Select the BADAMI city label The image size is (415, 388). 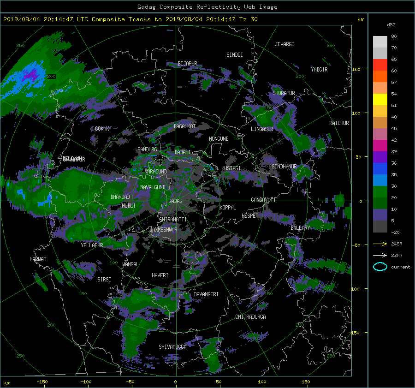[x=183, y=152]
